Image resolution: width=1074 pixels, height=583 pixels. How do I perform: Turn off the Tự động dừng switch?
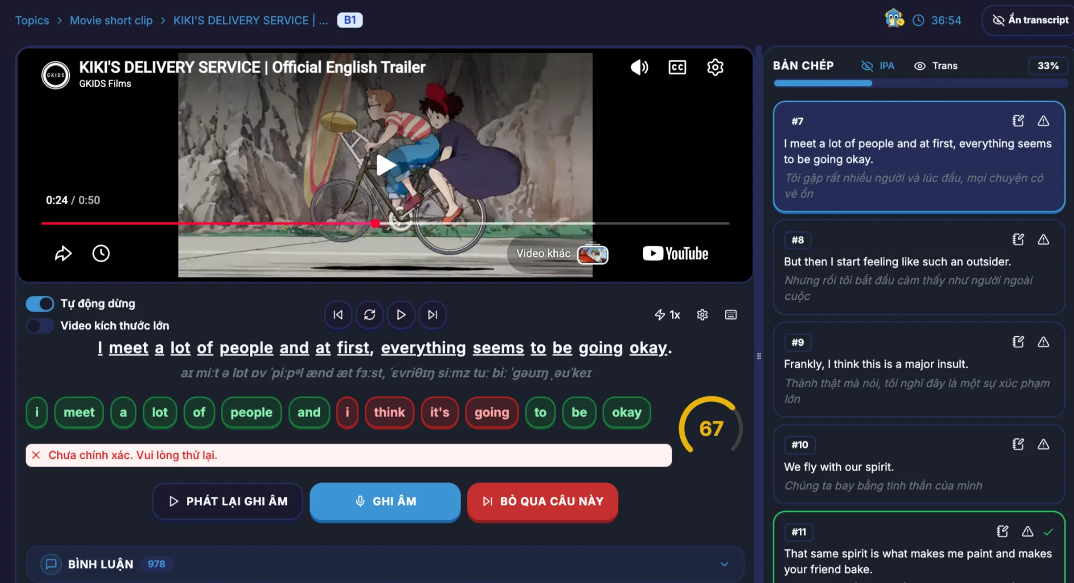tap(40, 304)
